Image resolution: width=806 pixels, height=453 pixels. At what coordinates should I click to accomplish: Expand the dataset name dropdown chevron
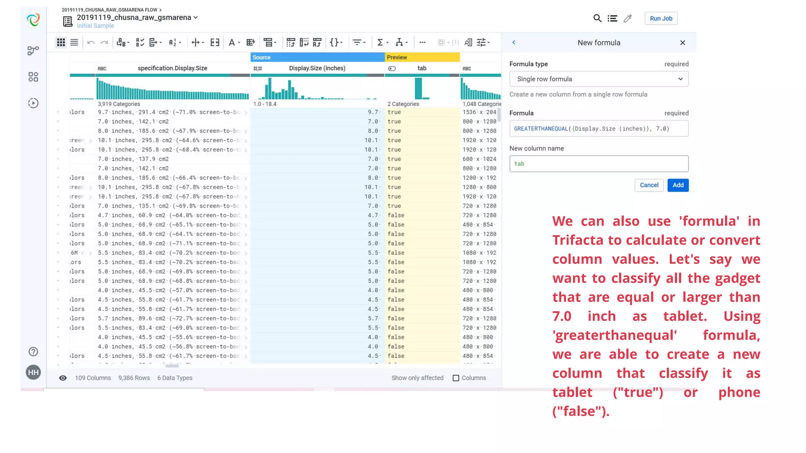pos(196,18)
